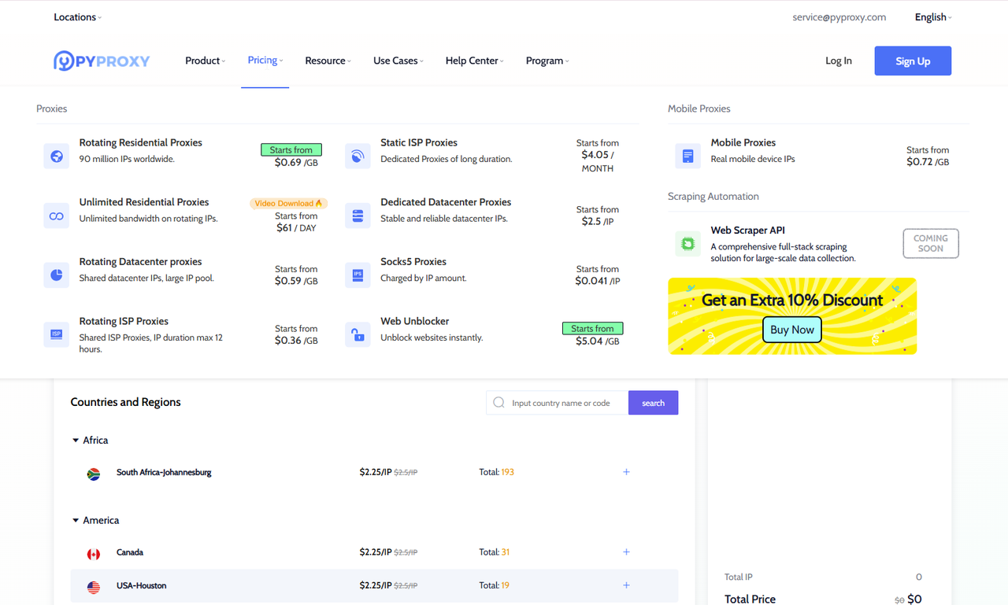Click the Rotating Residential Proxies globe icon

(x=57, y=156)
